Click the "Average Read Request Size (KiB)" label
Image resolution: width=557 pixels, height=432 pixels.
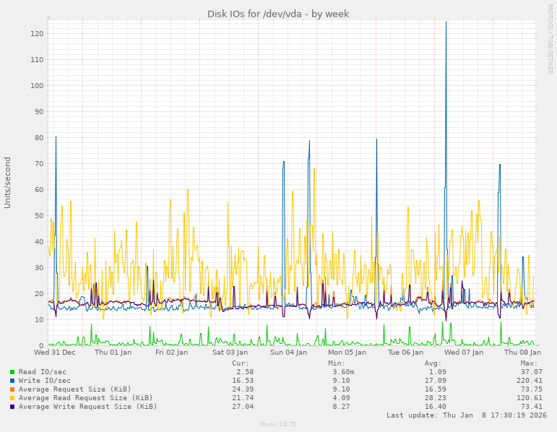(x=86, y=398)
